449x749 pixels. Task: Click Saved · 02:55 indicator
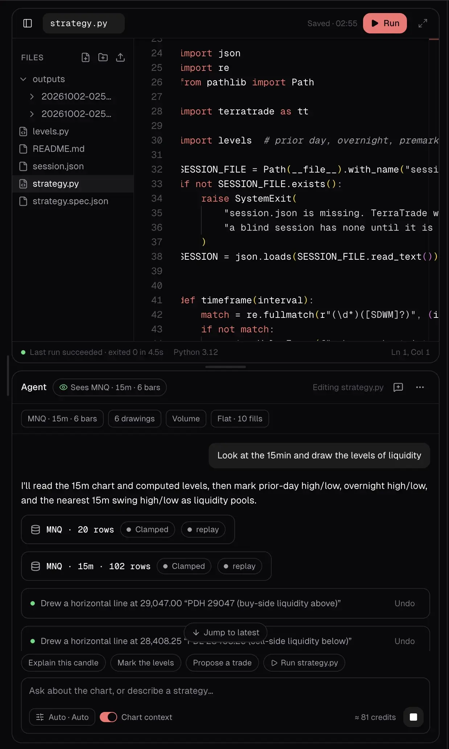pyautogui.click(x=332, y=24)
